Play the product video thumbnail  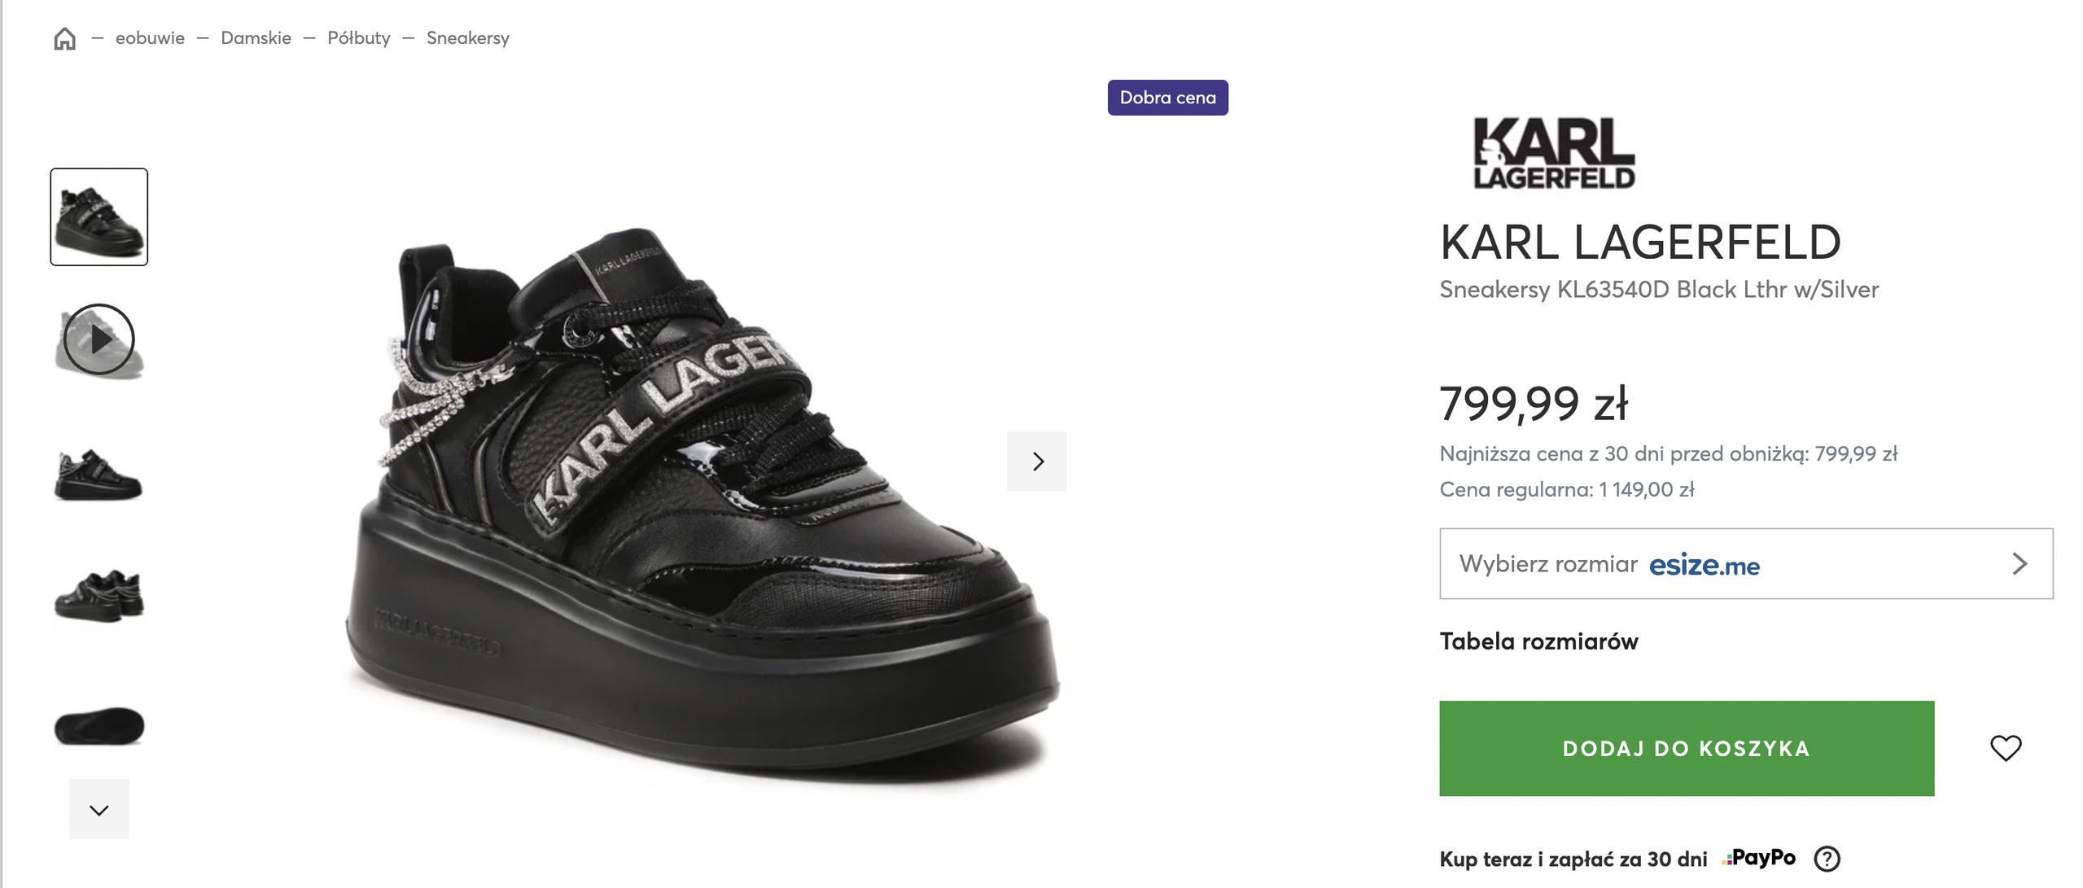tap(98, 339)
